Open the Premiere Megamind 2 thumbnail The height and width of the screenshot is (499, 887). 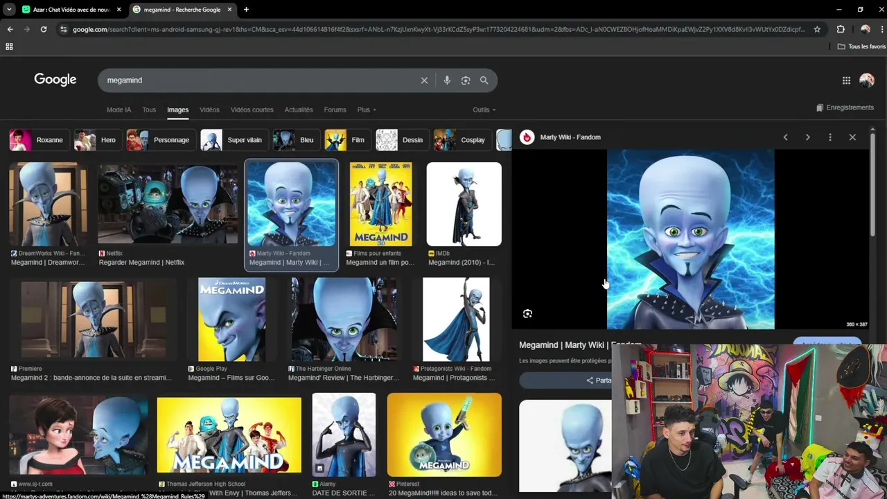coord(94,319)
